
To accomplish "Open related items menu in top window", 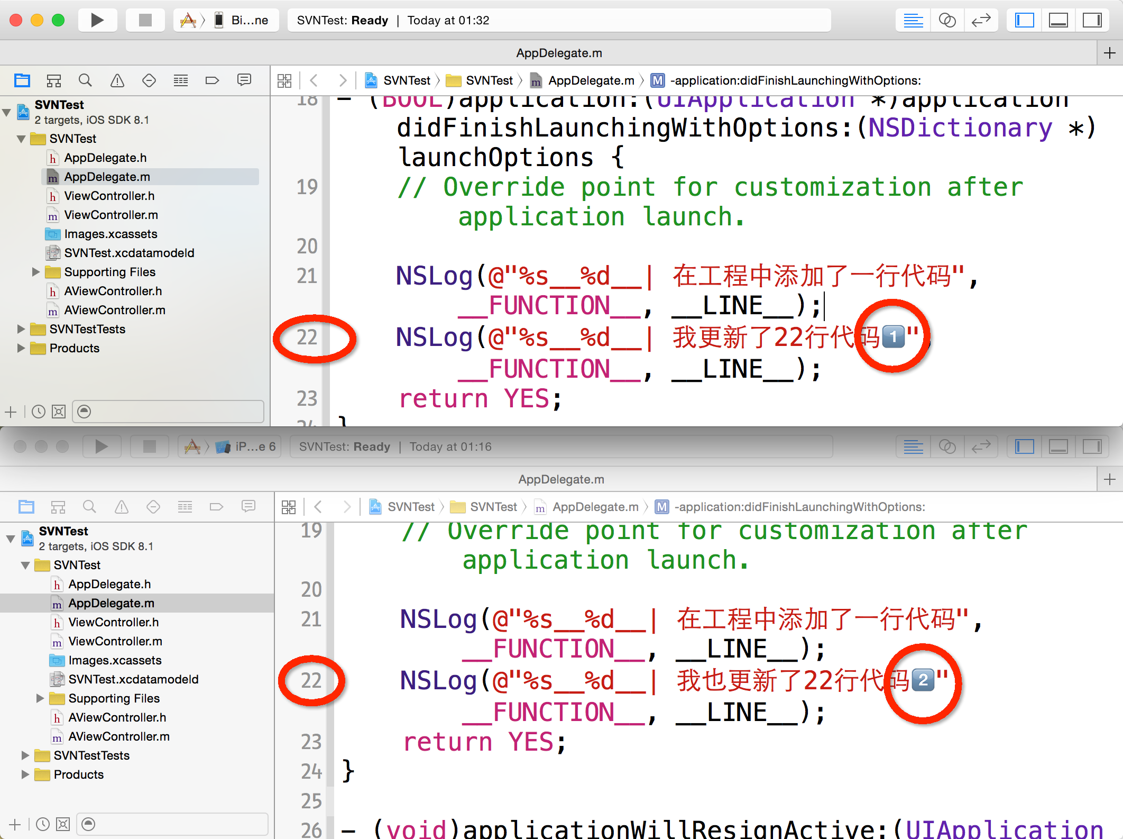I will (x=284, y=80).
